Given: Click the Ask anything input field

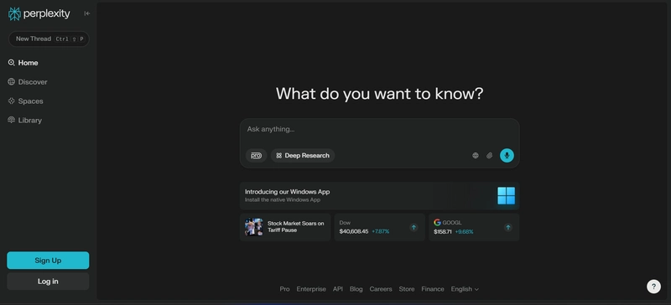Looking at the screenshot, I should [x=380, y=129].
